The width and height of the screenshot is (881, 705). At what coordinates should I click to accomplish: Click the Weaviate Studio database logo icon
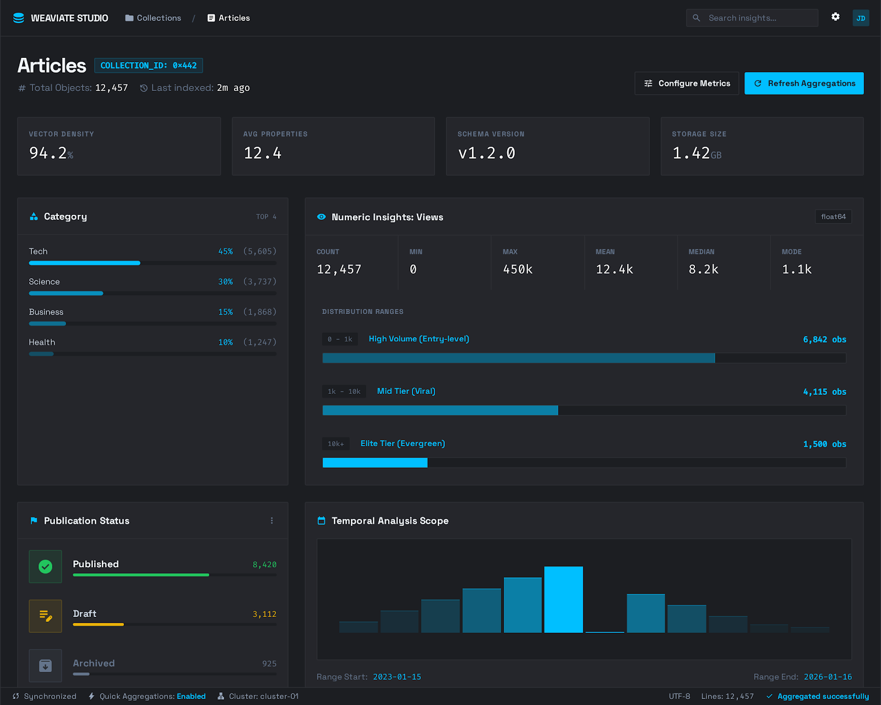pos(18,18)
